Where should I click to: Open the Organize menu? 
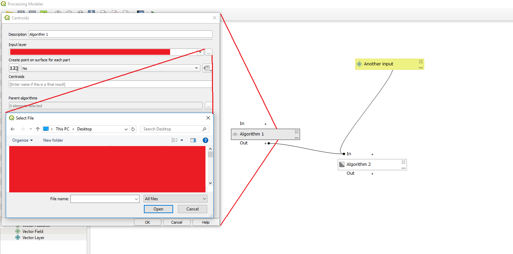pyautogui.click(x=22, y=140)
